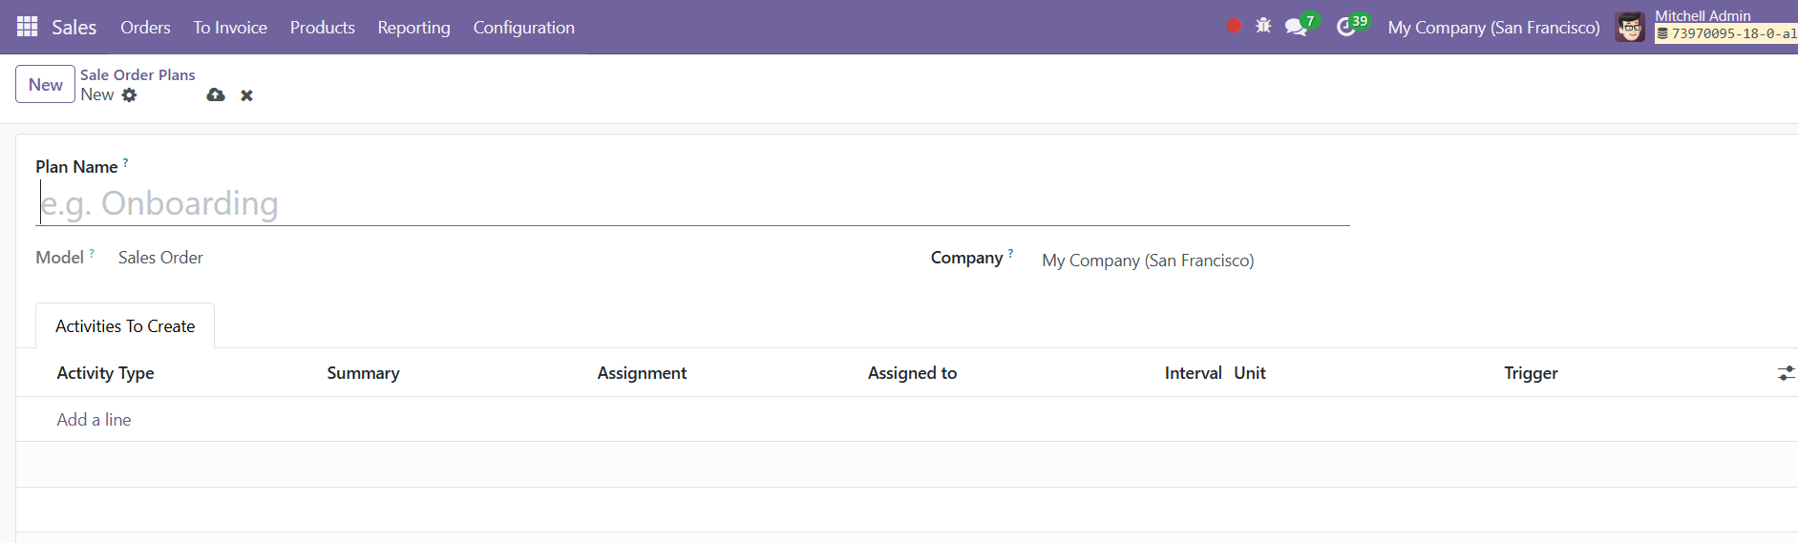Open the Configuration menu
The image size is (1798, 543).
pyautogui.click(x=523, y=28)
